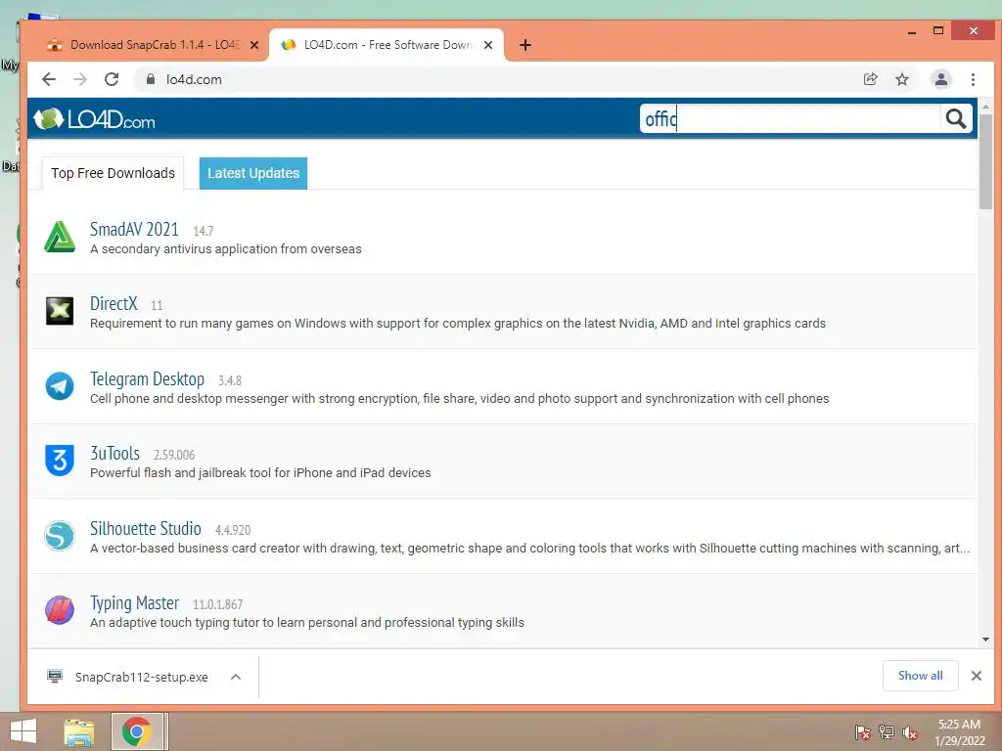Go back with the browser back arrow

tap(49, 79)
